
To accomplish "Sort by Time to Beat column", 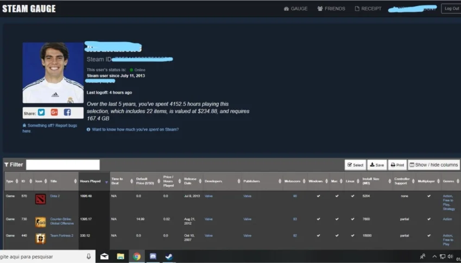I will tap(122, 181).
